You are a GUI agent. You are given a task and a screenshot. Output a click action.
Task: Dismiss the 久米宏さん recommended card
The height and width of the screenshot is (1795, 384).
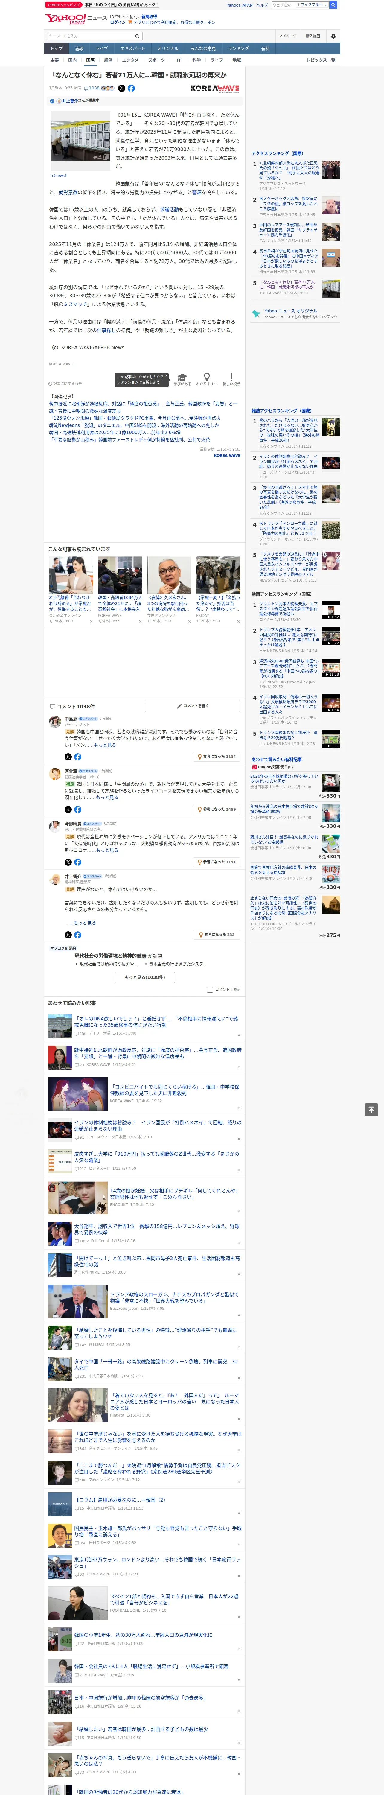click(x=189, y=622)
